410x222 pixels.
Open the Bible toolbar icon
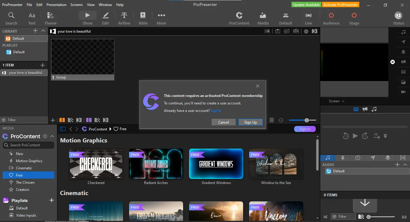(143, 18)
